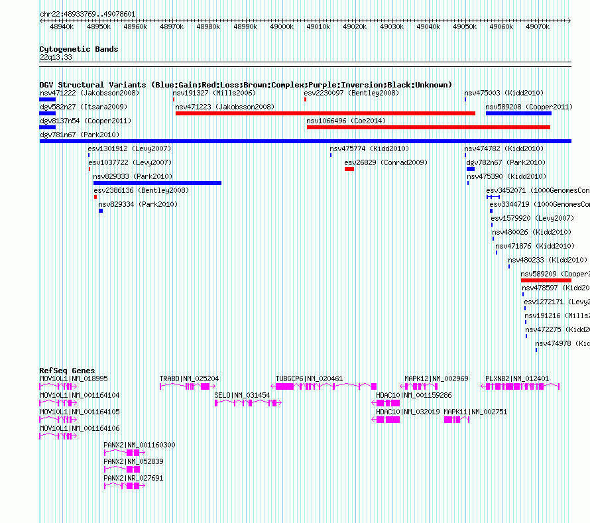Image resolution: width=590 pixels, height=523 pixels.
Task: Open esv1272171 variant label
Action: pyautogui.click(x=557, y=302)
